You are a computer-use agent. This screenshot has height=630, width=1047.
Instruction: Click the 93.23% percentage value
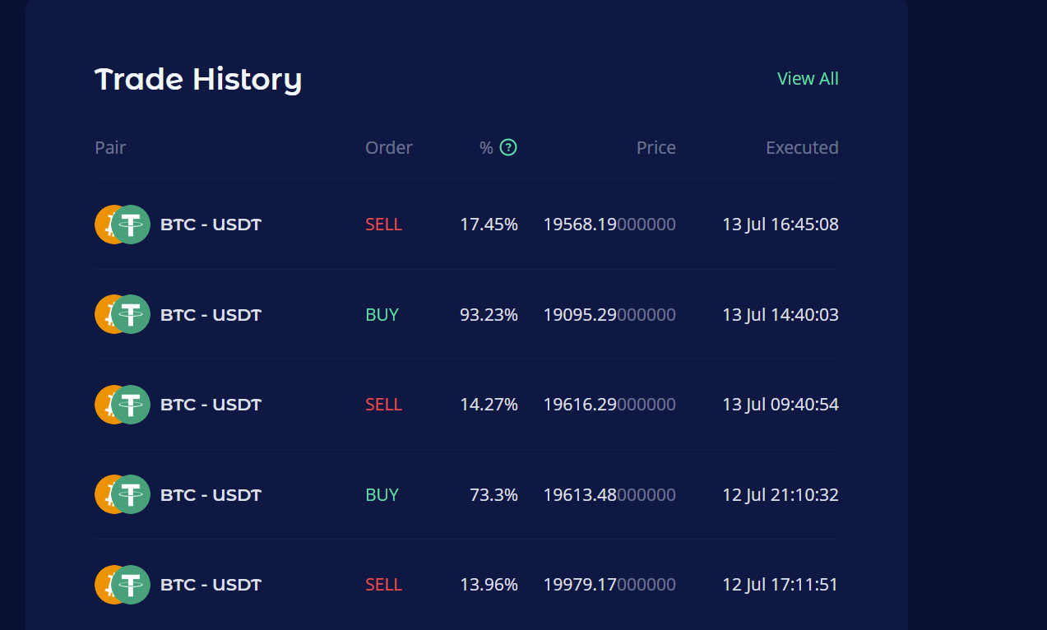coord(489,314)
